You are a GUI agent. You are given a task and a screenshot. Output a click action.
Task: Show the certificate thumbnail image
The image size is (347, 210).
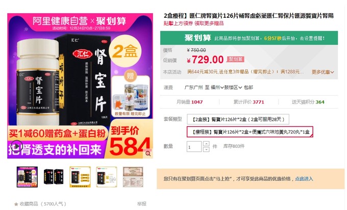133,177
